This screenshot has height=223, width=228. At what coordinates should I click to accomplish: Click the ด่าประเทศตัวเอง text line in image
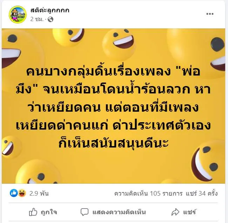click(x=162, y=125)
